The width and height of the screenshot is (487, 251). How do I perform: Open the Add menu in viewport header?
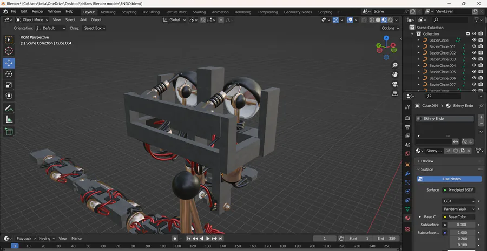(83, 20)
